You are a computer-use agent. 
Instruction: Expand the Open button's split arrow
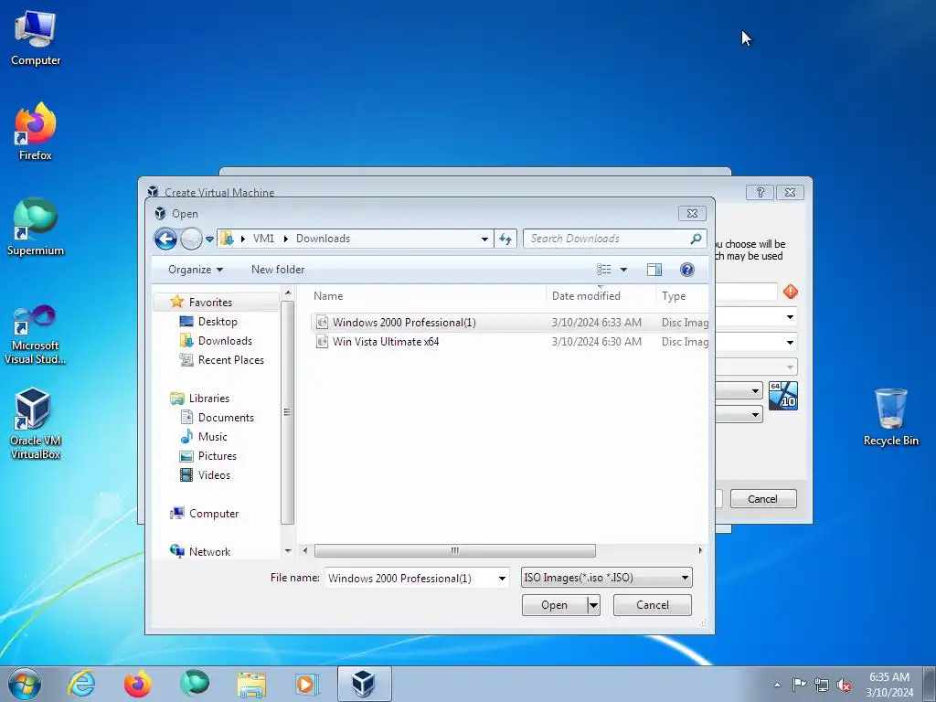[x=593, y=605]
